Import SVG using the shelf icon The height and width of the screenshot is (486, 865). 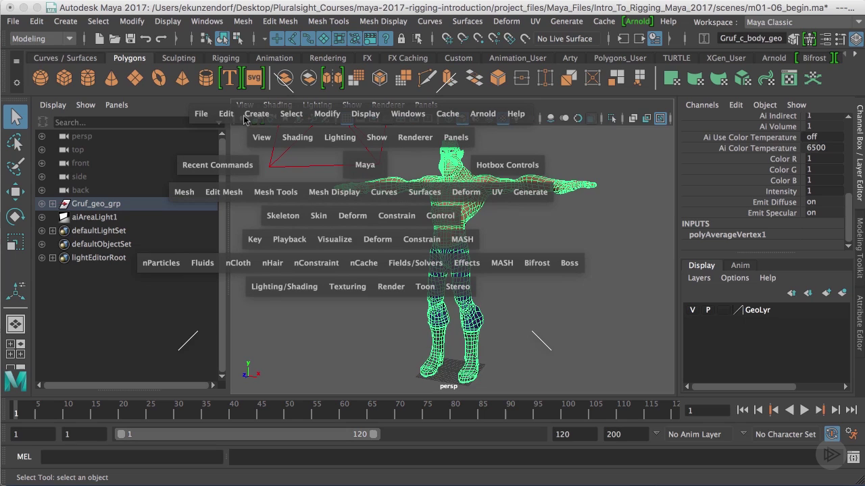(253, 78)
